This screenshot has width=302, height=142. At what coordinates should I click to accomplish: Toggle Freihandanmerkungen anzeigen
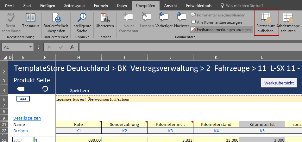(x=221, y=30)
